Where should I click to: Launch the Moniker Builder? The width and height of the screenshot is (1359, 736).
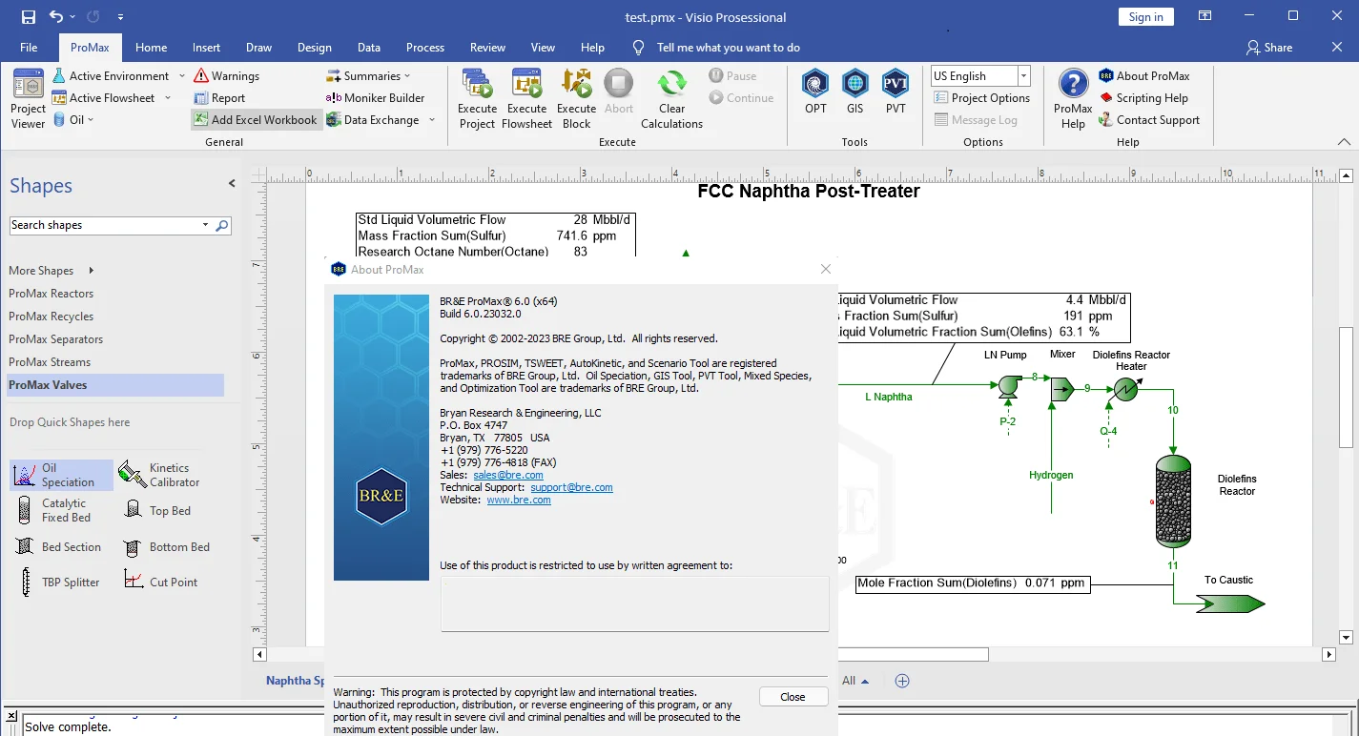coord(375,98)
